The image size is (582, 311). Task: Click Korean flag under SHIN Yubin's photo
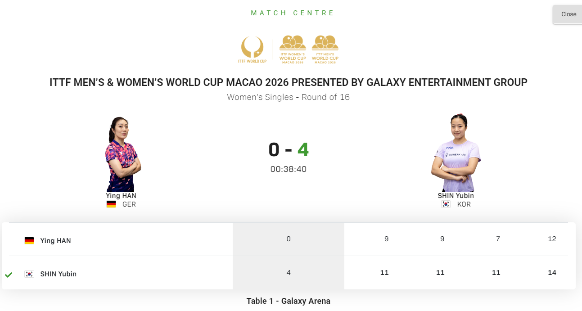pos(446,204)
